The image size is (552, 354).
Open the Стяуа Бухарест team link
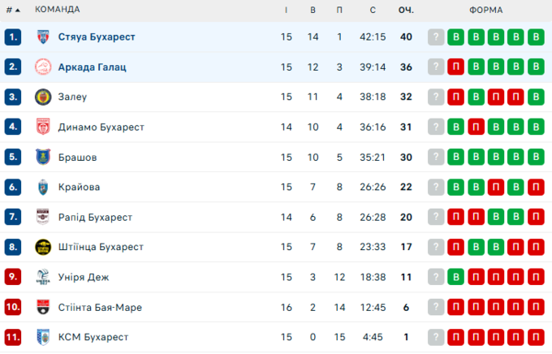click(x=97, y=37)
